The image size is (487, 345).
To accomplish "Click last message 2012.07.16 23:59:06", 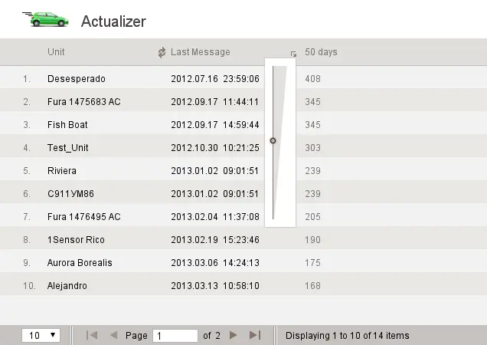I will [x=215, y=79].
